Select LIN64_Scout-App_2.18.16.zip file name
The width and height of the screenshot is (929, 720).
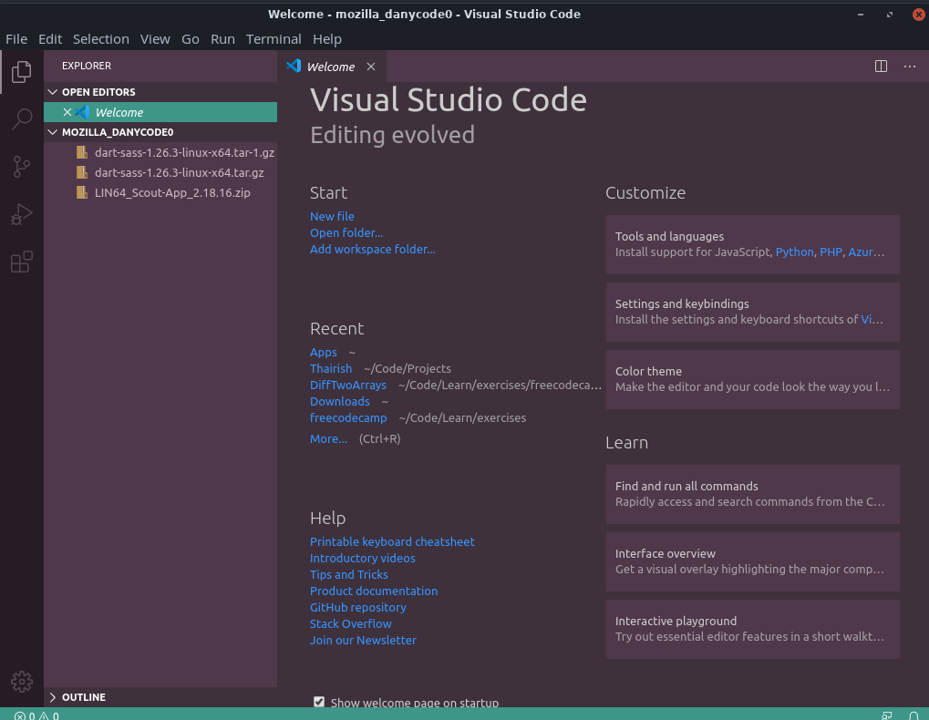pyautogui.click(x=172, y=192)
